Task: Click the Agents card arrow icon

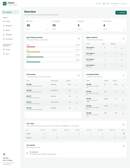Action: point(98,29)
